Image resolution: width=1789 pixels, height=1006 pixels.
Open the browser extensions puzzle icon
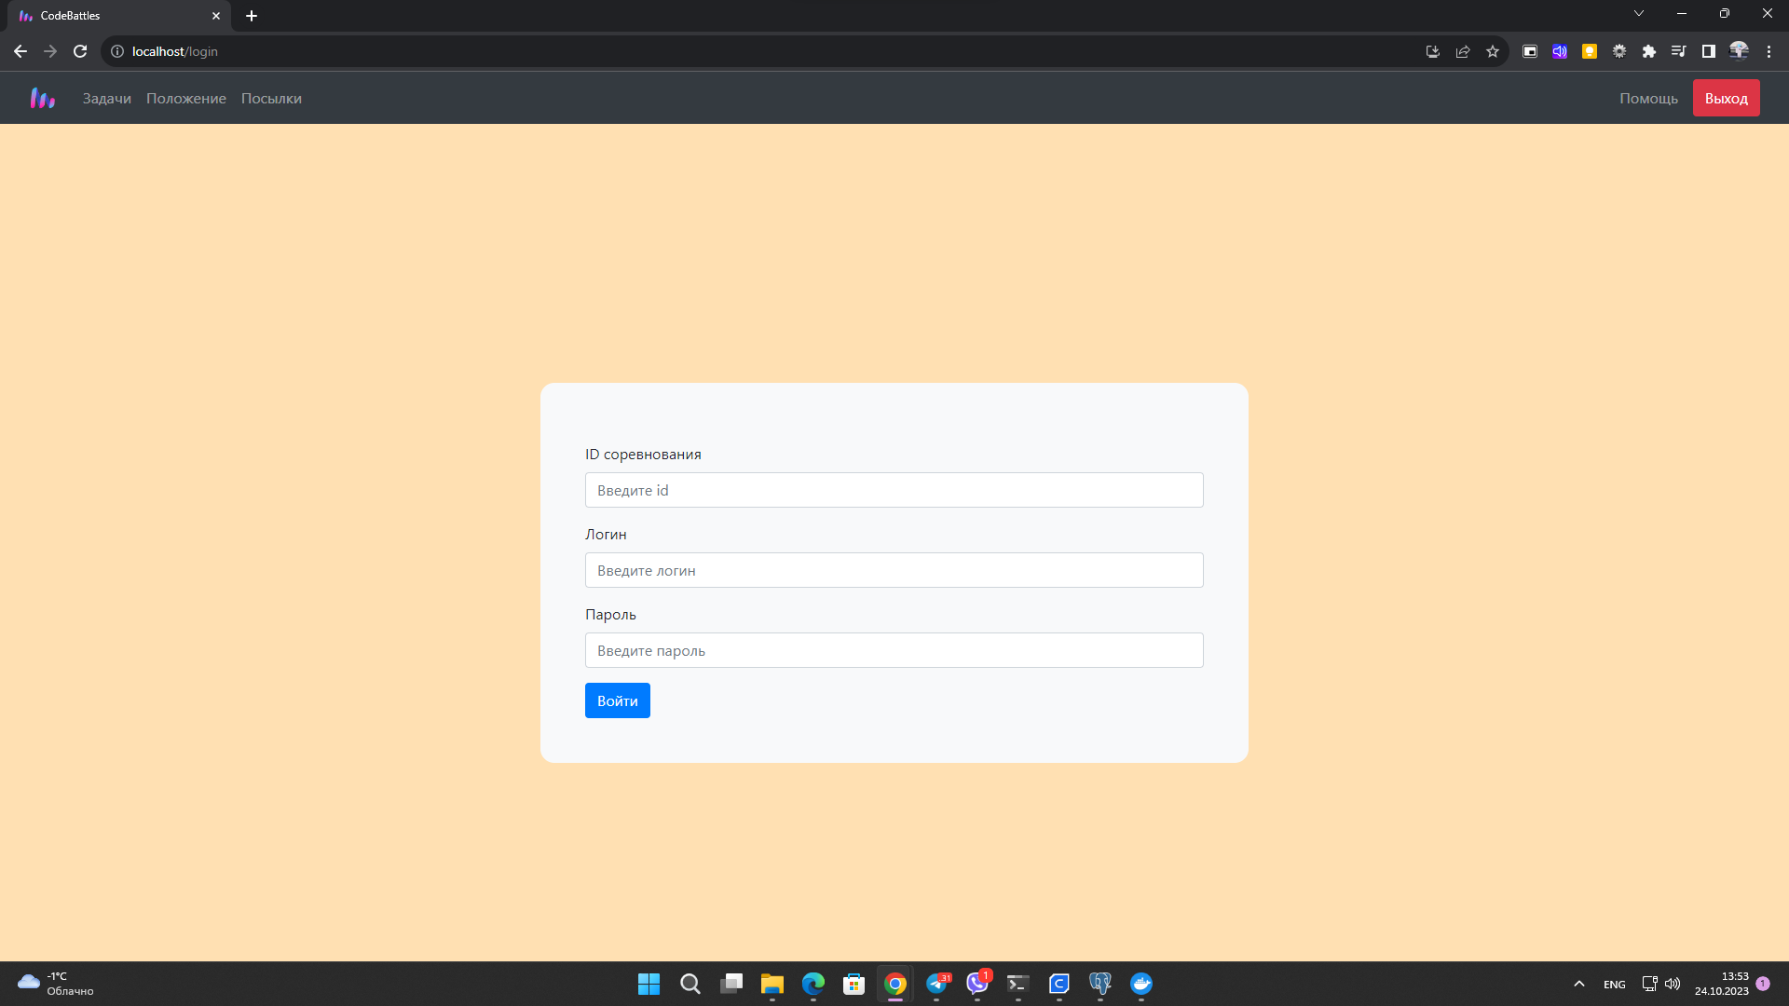[x=1649, y=51]
